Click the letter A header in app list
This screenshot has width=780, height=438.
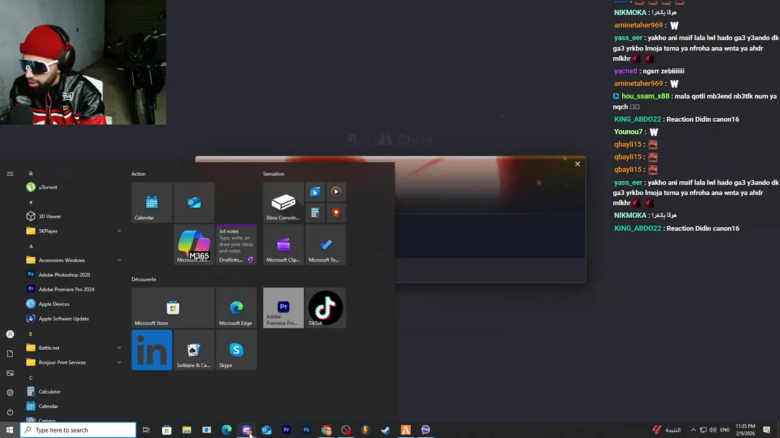point(31,246)
